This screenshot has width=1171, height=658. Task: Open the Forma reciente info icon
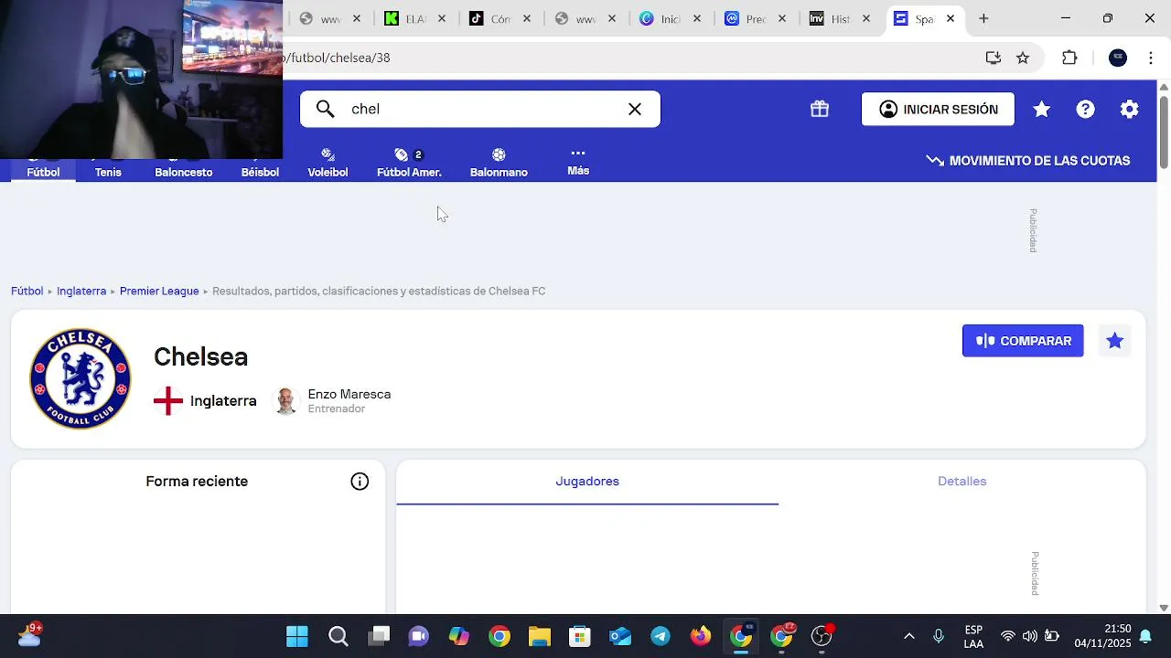pos(360,482)
